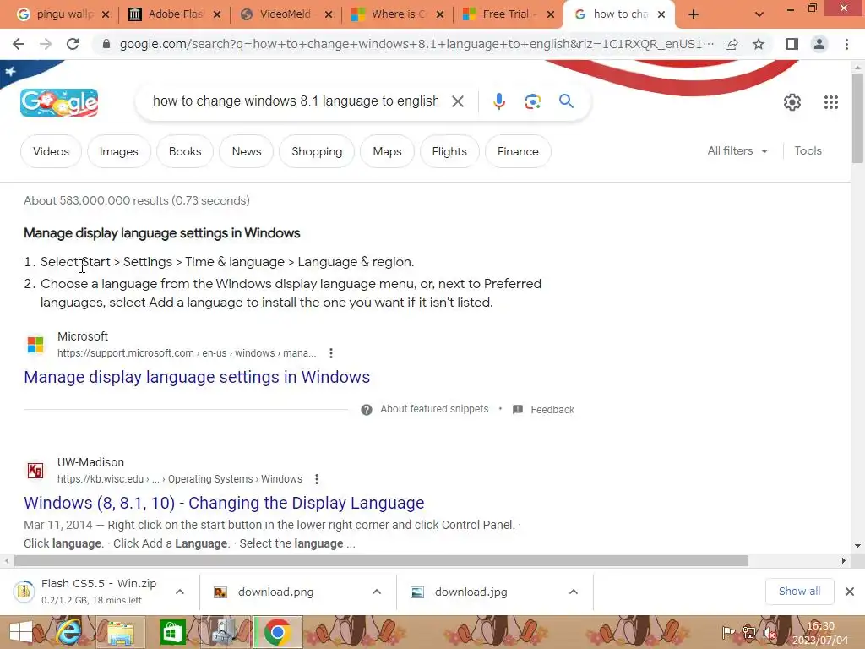Screen dimensions: 865x649
Task: Open the Google apps grid
Action: [831, 102]
